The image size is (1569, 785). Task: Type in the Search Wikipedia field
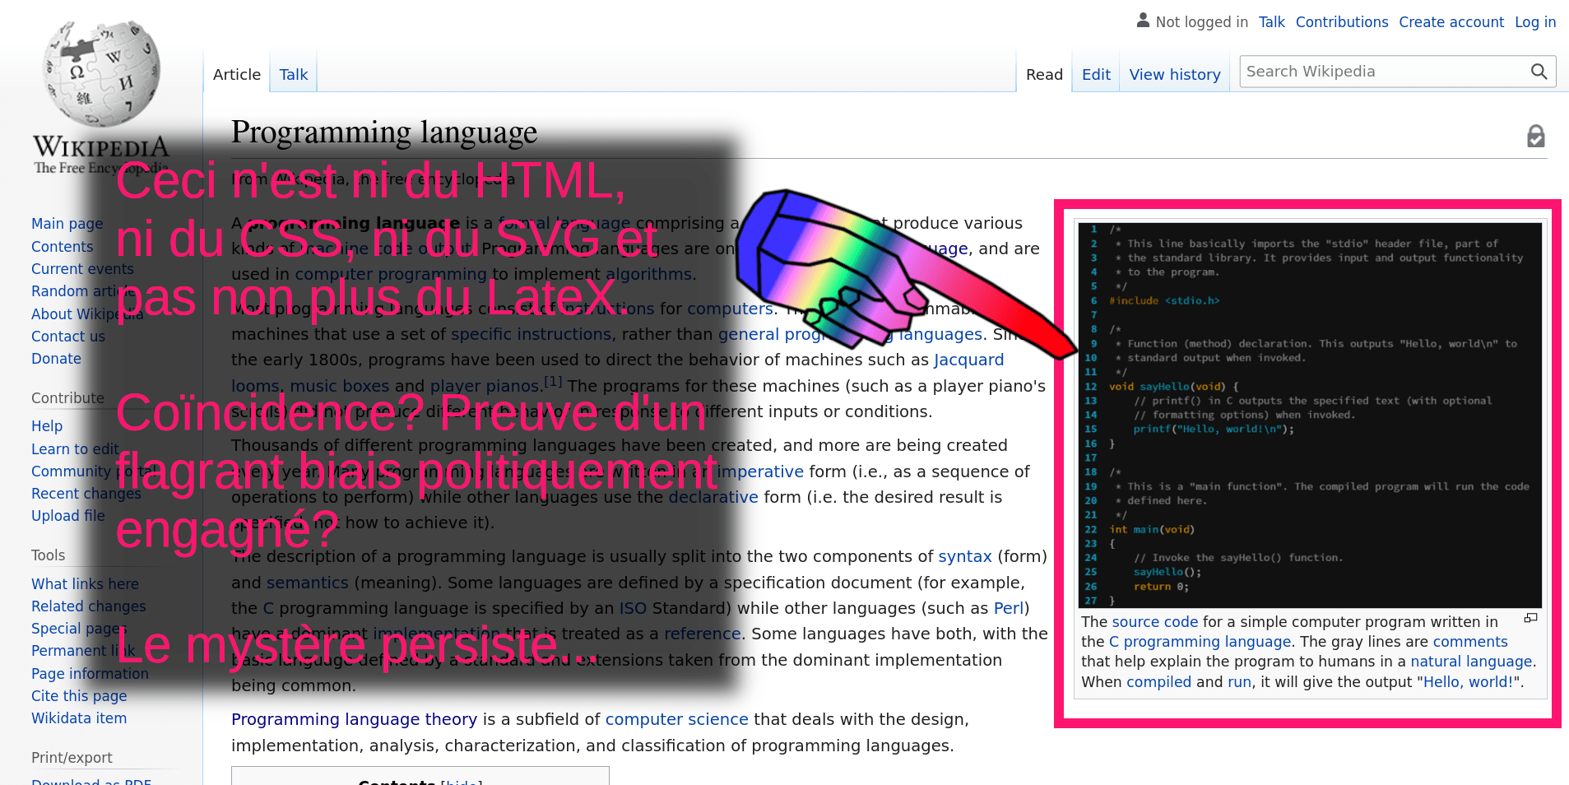click(x=1382, y=72)
